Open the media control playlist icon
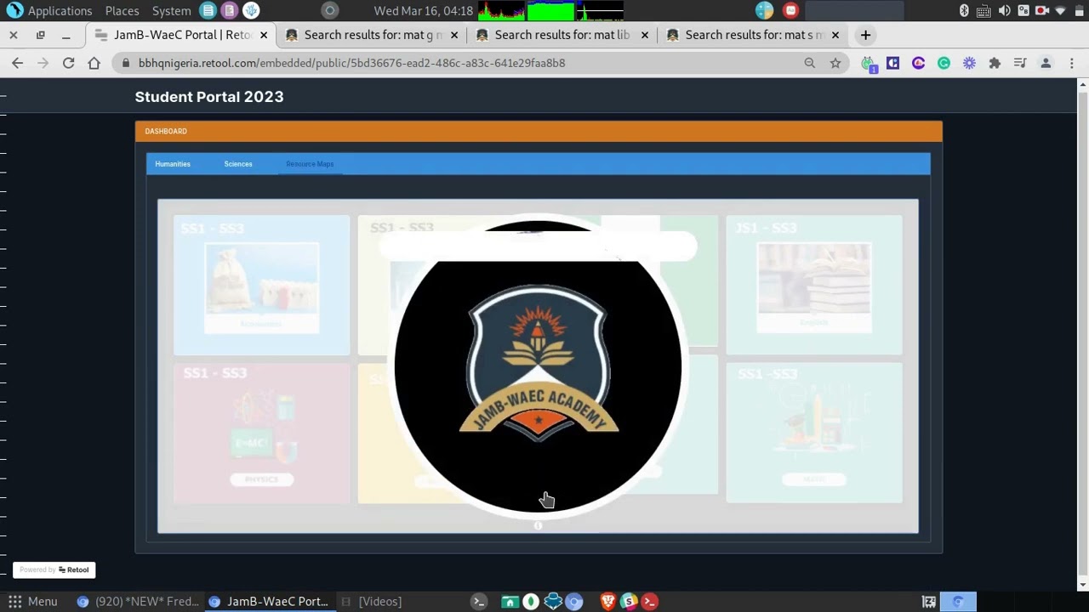The image size is (1089, 612). coord(1020,63)
